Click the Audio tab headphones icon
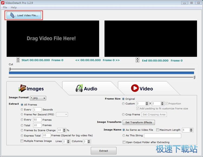 [x=79, y=88]
